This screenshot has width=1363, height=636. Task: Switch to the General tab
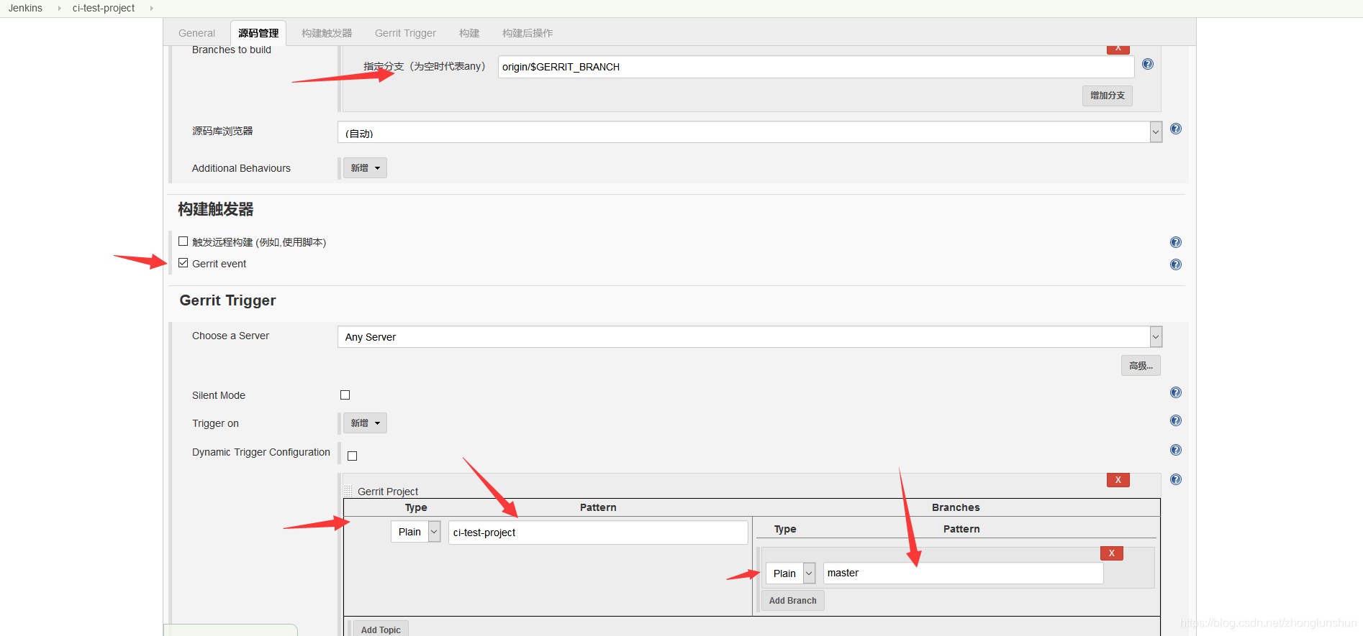[x=196, y=33]
